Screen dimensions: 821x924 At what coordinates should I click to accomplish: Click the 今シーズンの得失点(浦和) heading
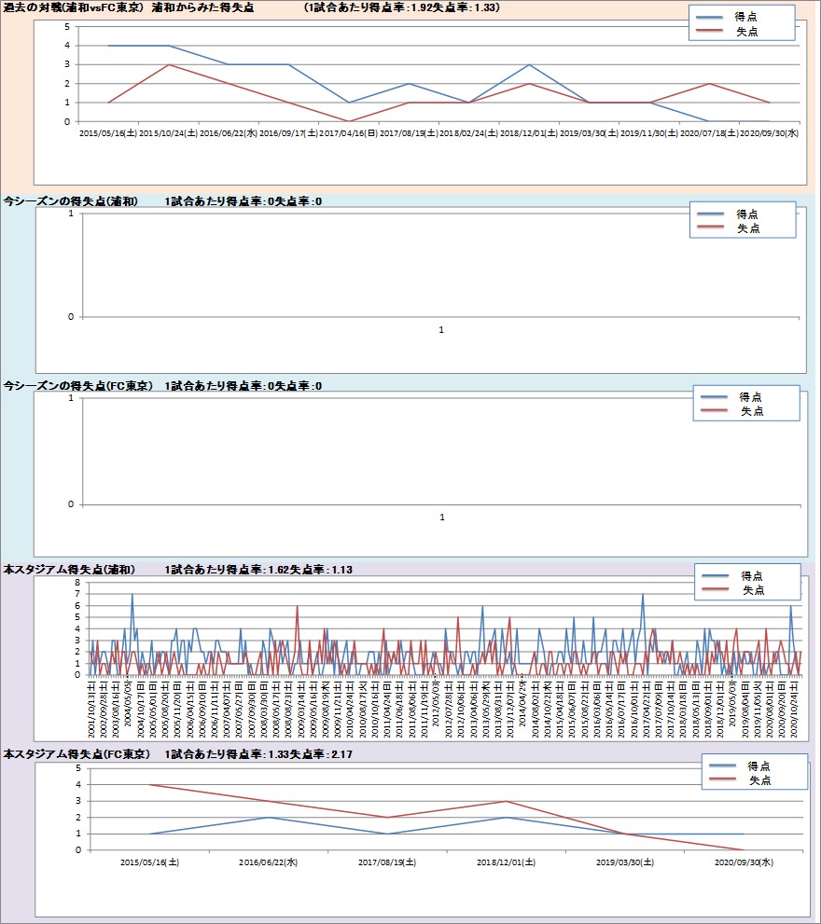point(72,201)
